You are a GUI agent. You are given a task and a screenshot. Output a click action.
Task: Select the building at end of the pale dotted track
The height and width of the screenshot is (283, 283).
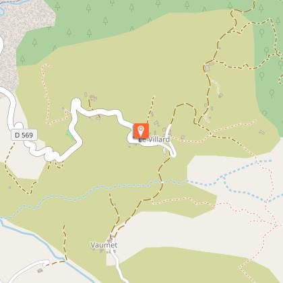[x=220, y=96]
